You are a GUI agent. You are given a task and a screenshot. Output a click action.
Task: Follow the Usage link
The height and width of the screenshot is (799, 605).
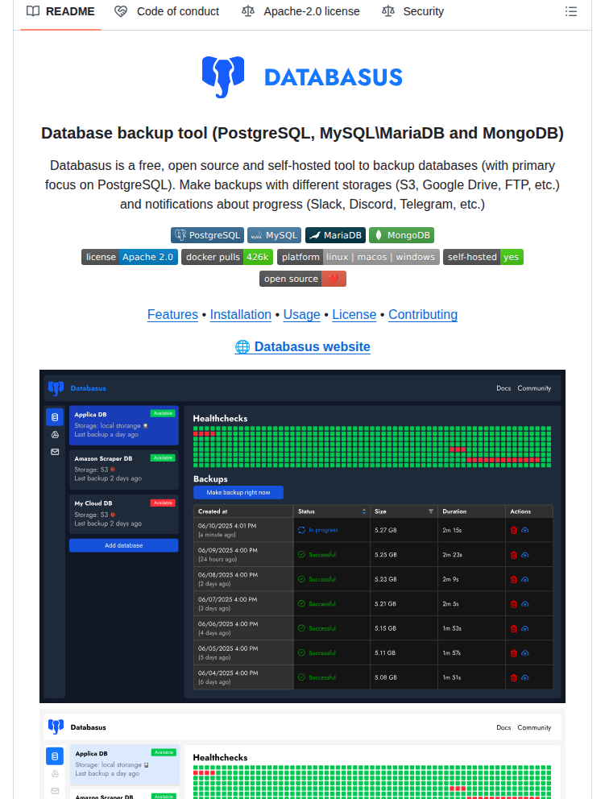pos(302,314)
